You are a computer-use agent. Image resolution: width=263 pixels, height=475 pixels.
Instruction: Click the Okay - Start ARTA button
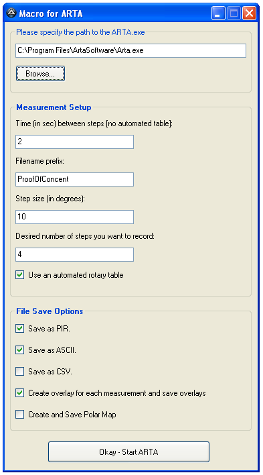(x=128, y=452)
